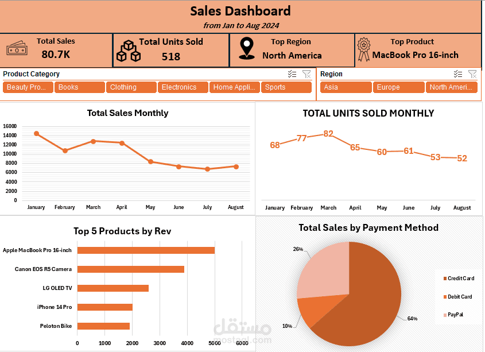485x352 pixels.
Task: Click the 80.7K total sales value
Action: pos(56,55)
